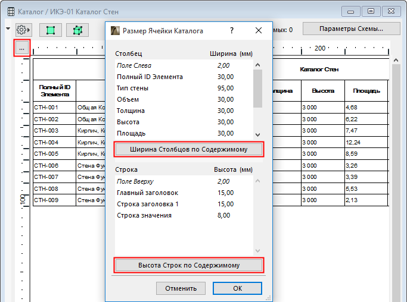Click the columns list scroll down arrow
407x302 pixels.
coord(258,135)
